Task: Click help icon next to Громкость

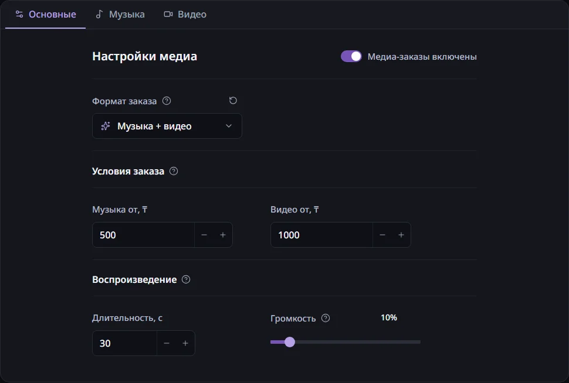Action: (x=326, y=318)
